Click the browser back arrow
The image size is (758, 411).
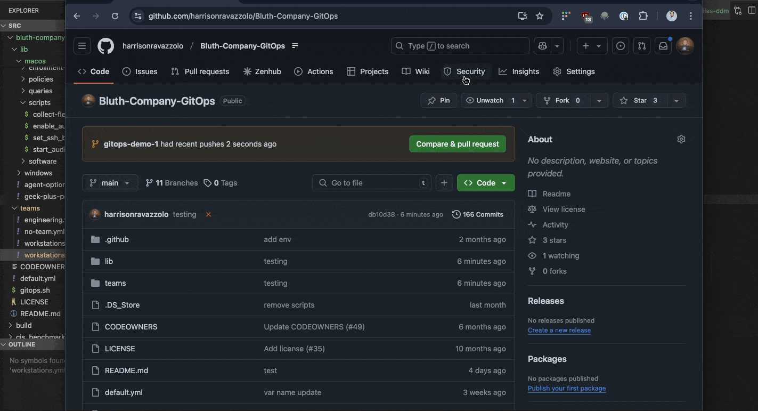tap(77, 16)
